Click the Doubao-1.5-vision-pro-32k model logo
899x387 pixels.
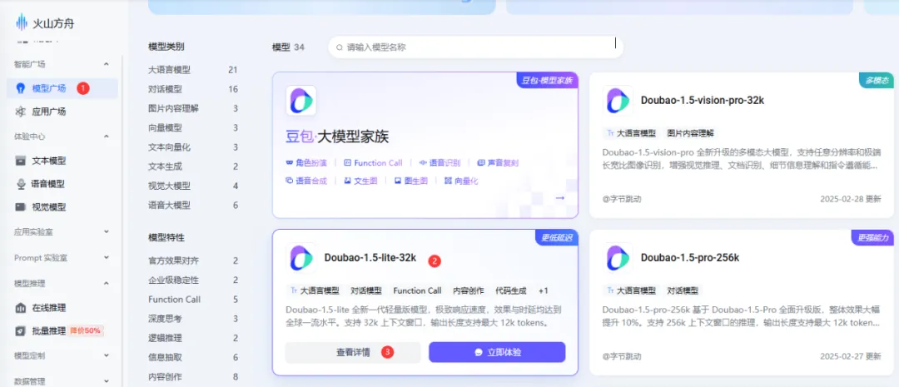pos(618,101)
